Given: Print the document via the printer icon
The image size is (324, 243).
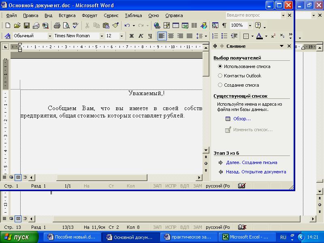Looking at the screenshot, I should click(57, 26).
